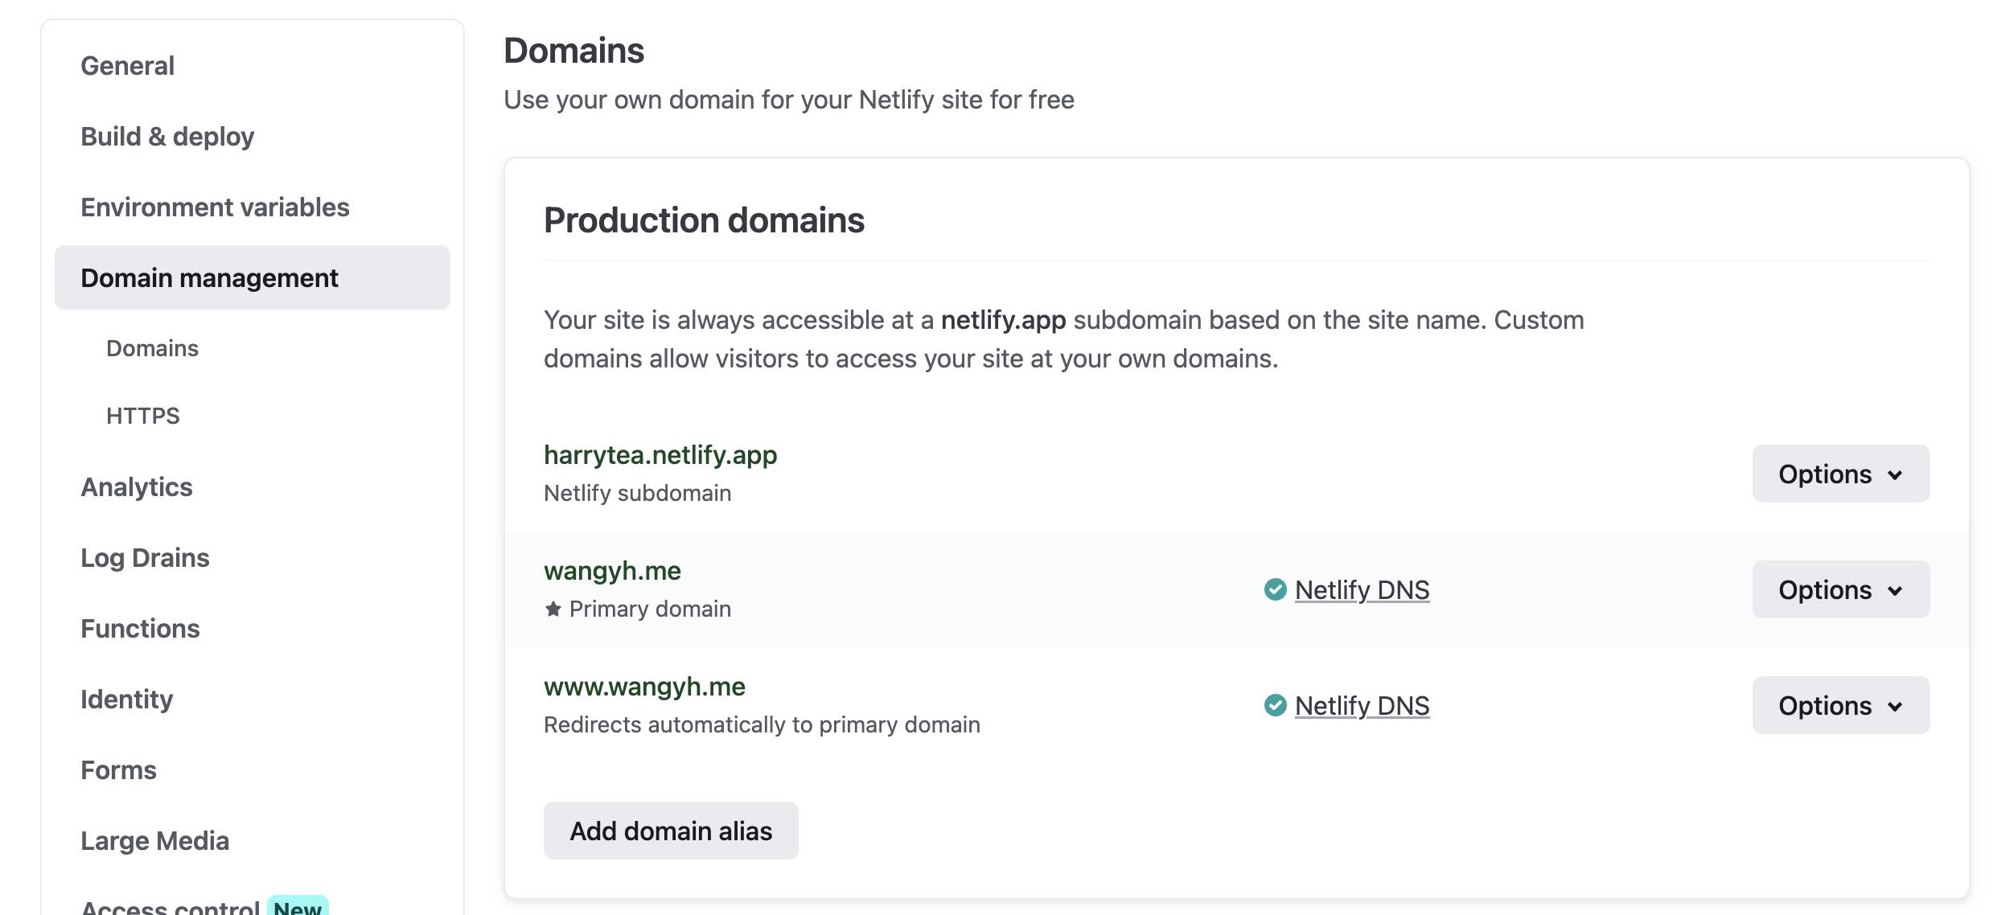Follow the www.wangyh.me domain link
This screenshot has width=2014, height=915.
[644, 686]
